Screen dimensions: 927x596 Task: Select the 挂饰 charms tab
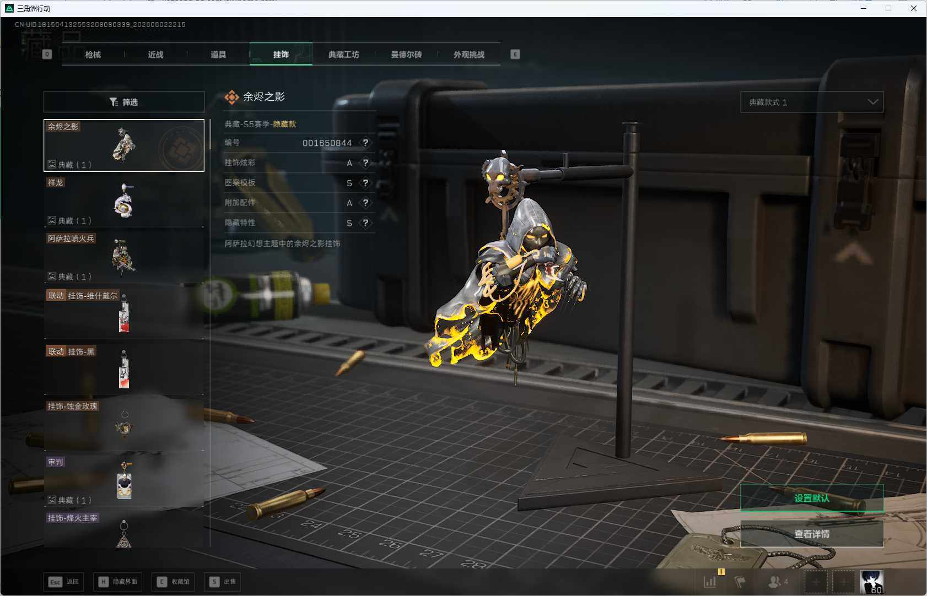[x=281, y=55]
